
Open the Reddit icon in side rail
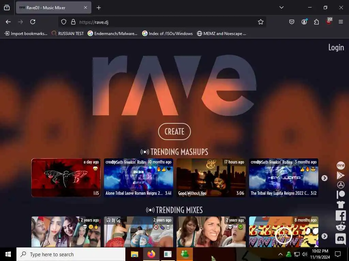[340, 227]
